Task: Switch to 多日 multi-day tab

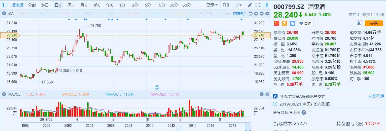Action: (45, 5)
